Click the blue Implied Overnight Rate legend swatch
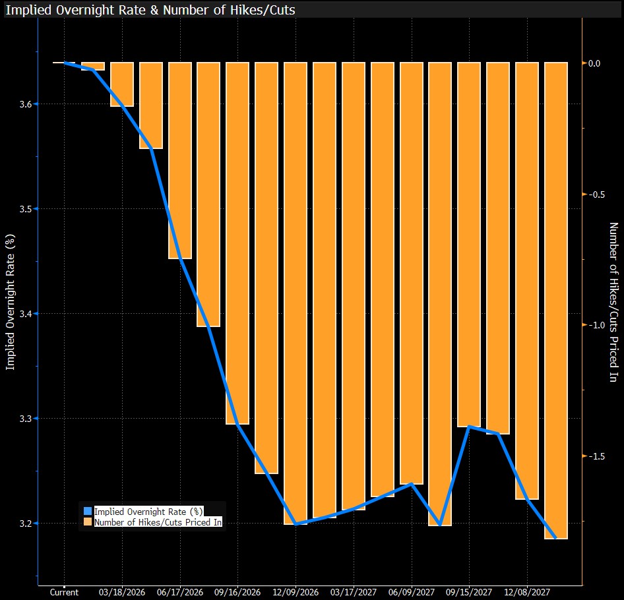Viewport: 624px width, 600px height. (88, 511)
